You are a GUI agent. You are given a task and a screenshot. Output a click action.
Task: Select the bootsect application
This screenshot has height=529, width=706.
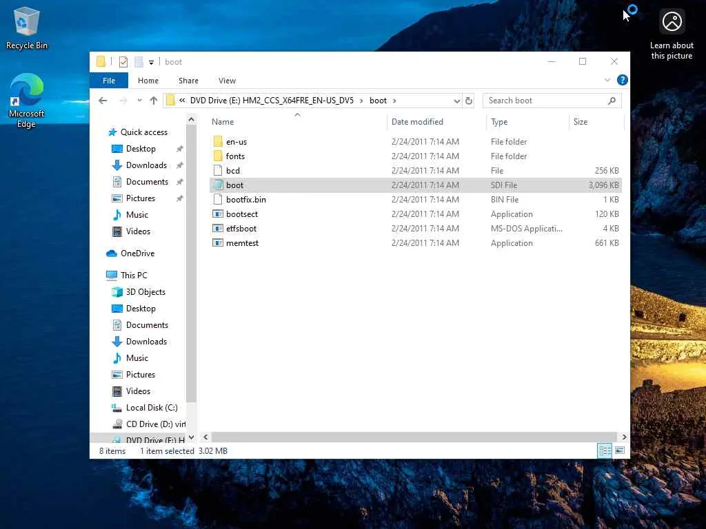point(415,214)
